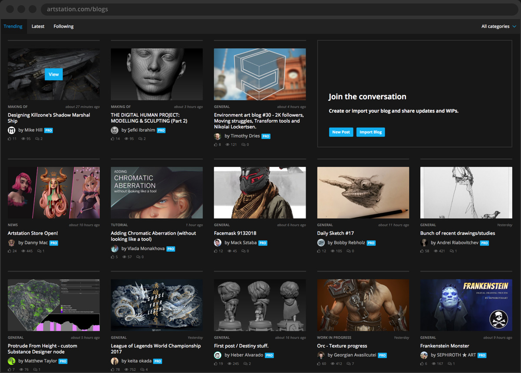Click the New Post button
The height and width of the screenshot is (373, 521).
click(x=341, y=132)
